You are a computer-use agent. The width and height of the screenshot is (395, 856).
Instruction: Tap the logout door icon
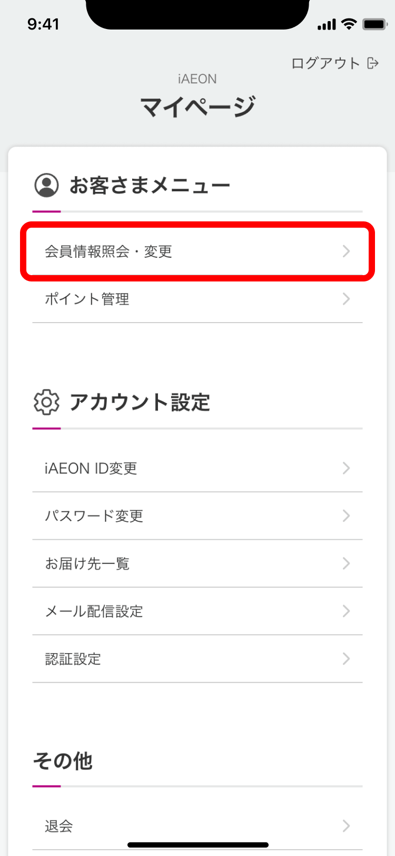click(x=373, y=63)
